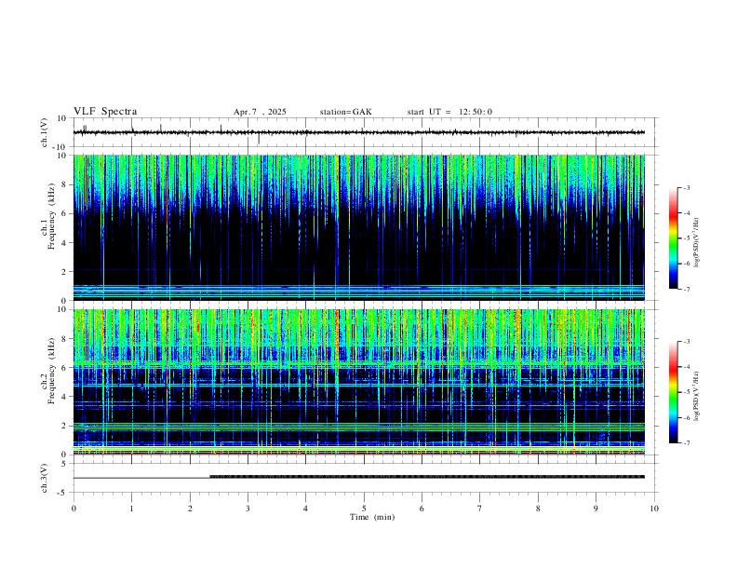This screenshot has height=570, width=737.
Task: Click inside the ch.1 spectrogram panel
Action: 358,227
